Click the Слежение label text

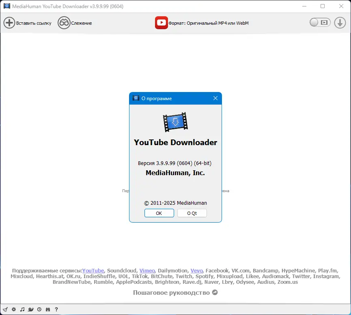pos(82,23)
